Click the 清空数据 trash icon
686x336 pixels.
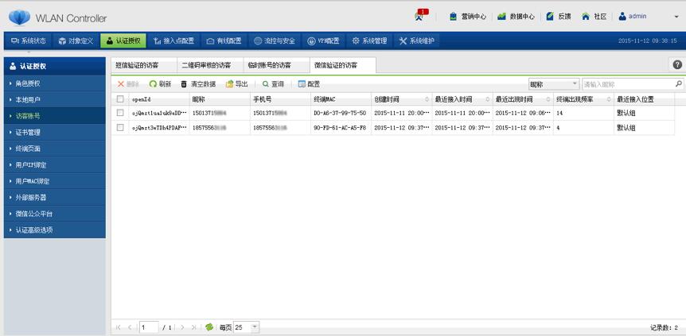(x=185, y=84)
